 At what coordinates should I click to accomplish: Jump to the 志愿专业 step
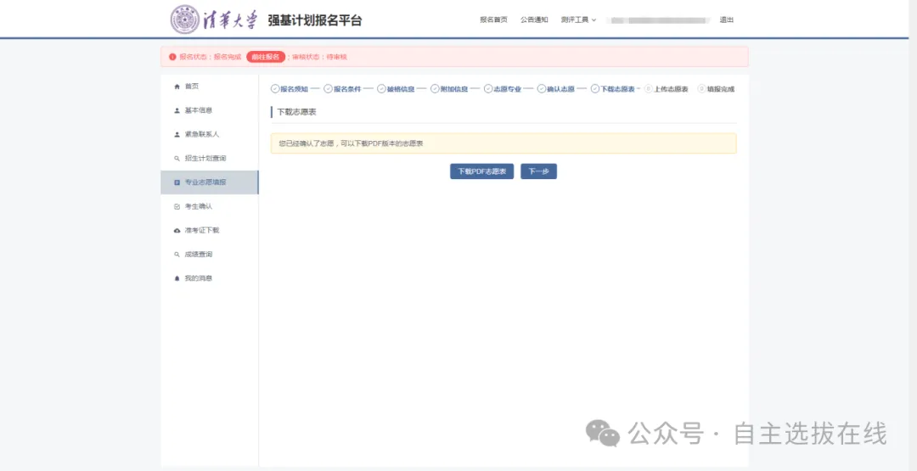click(x=503, y=89)
